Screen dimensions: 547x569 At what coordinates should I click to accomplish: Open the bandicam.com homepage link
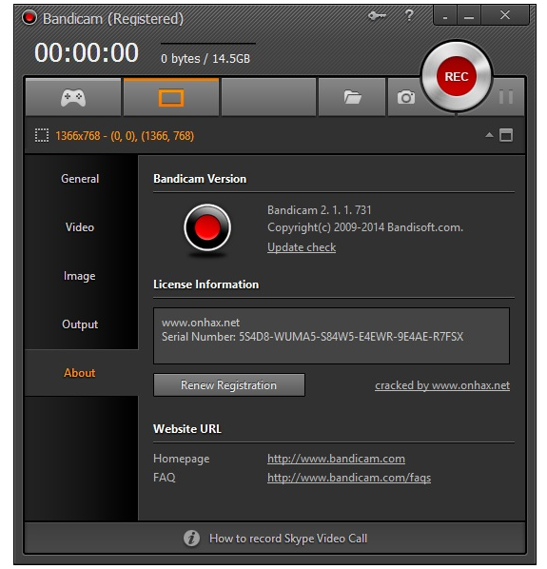pyautogui.click(x=336, y=459)
